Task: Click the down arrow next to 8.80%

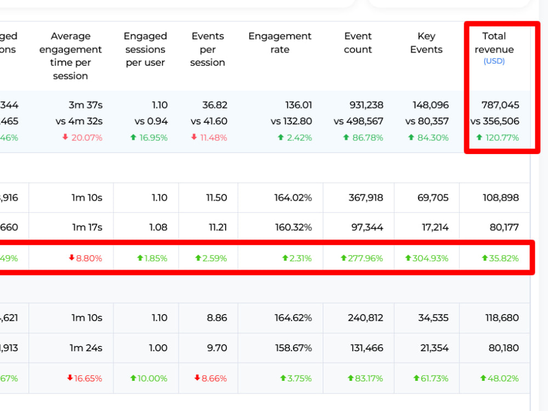Action: 72,258
